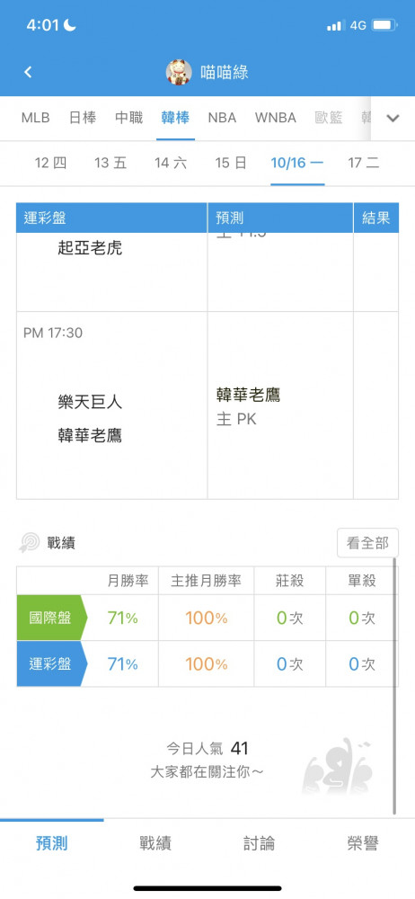Select the MLB league tab
The image size is (415, 899).
tap(36, 118)
